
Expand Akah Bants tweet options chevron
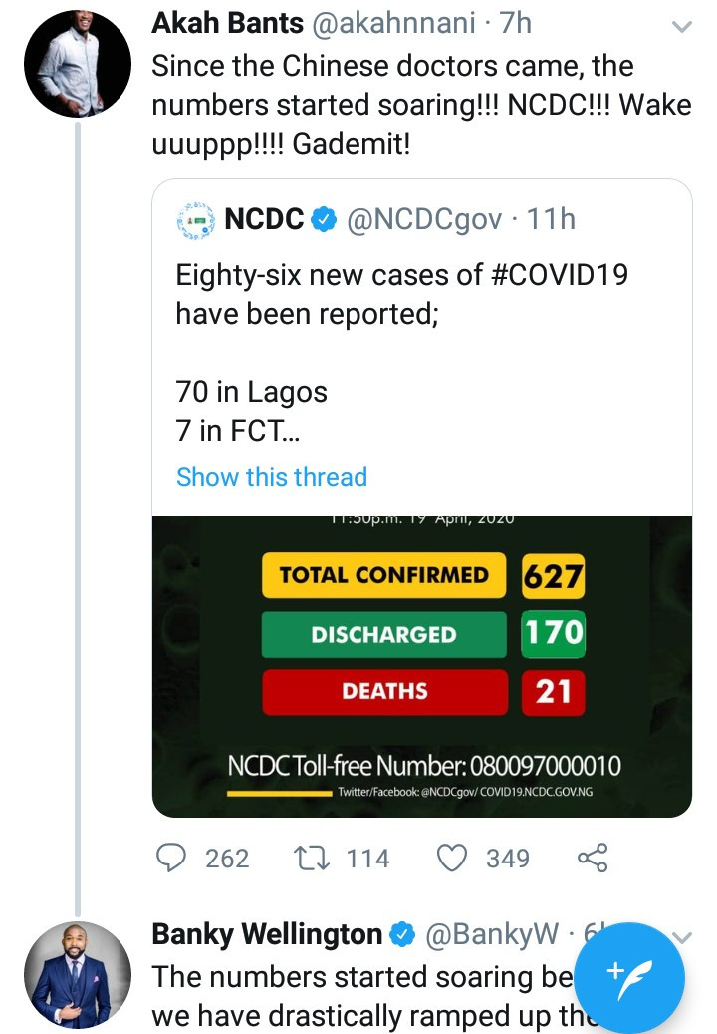681,27
